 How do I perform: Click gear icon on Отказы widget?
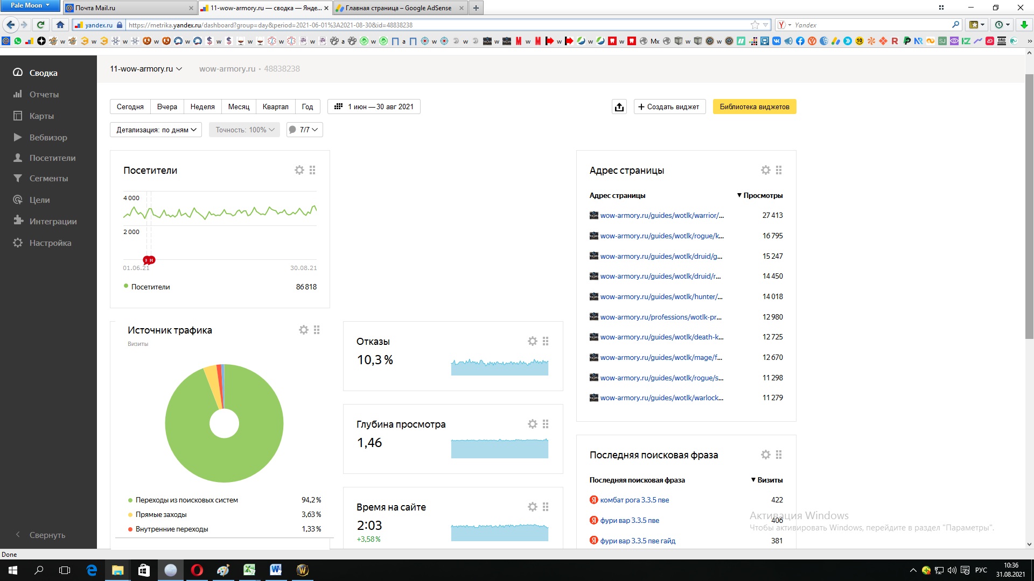533,341
